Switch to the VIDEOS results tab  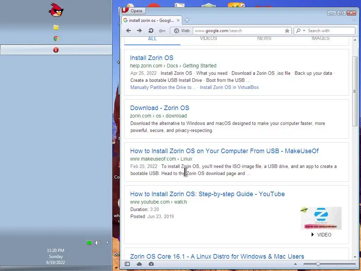[208, 38]
